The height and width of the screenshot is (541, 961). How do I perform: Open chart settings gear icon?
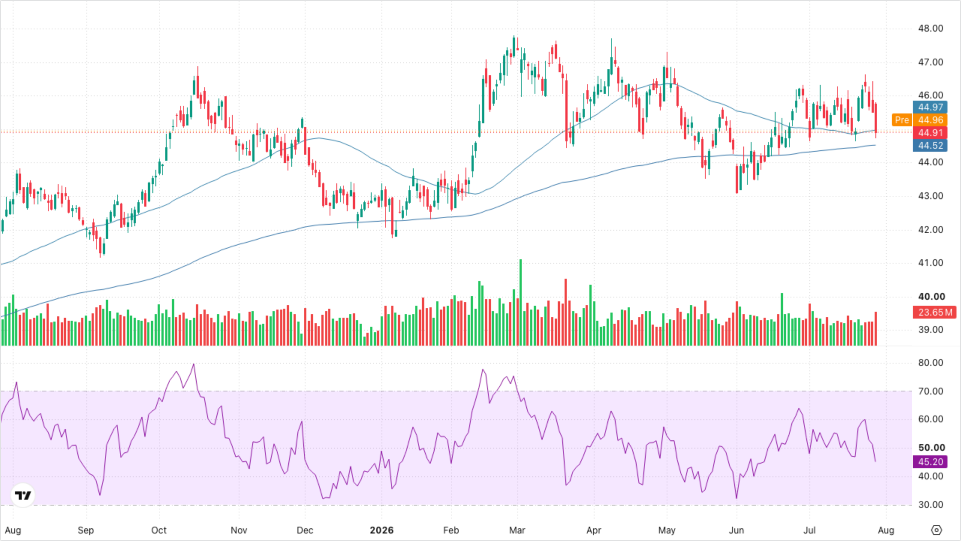point(936,530)
